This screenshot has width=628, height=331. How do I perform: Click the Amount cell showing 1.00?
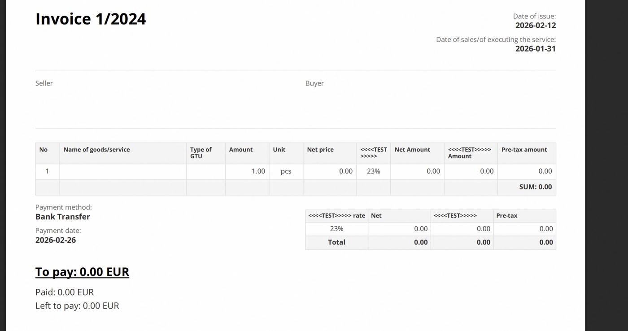coord(258,171)
